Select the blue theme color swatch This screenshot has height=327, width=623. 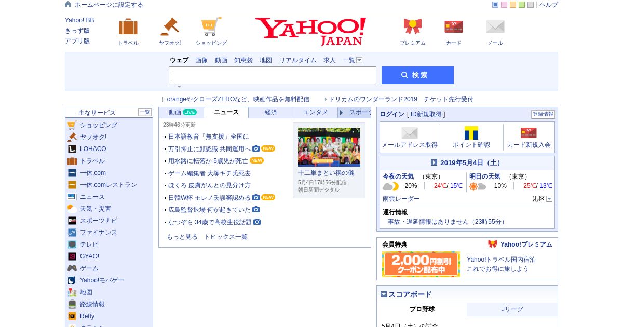[495, 5]
